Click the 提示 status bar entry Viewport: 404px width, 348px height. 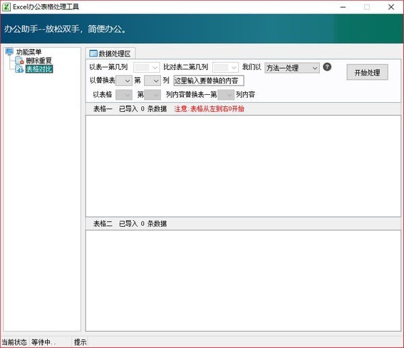click(x=80, y=342)
